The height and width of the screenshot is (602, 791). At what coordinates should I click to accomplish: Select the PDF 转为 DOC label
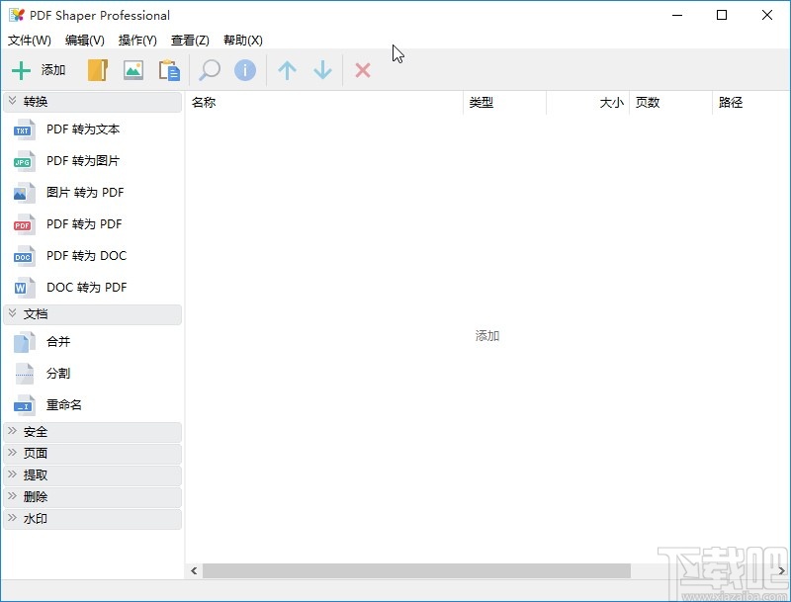coord(86,256)
